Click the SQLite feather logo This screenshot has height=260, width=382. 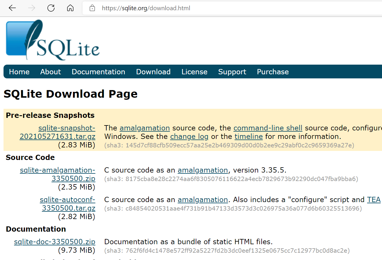tap(53, 40)
